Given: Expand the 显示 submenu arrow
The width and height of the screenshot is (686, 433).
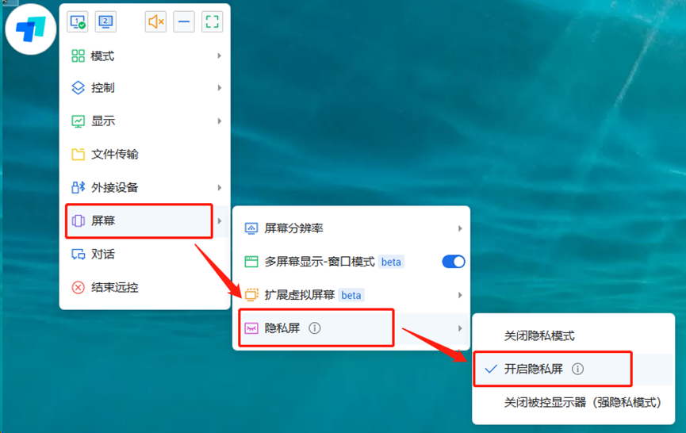Looking at the screenshot, I should pos(219,121).
